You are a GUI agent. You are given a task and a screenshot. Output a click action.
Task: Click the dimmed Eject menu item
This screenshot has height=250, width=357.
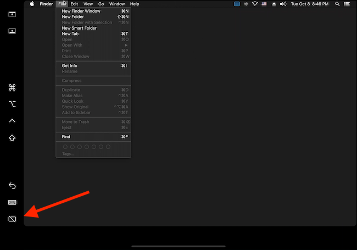tap(93, 127)
